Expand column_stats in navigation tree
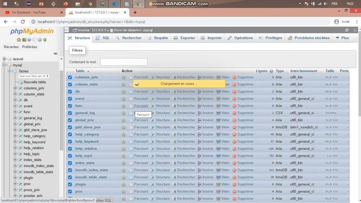The width and height of the screenshot is (361, 203). (15, 94)
